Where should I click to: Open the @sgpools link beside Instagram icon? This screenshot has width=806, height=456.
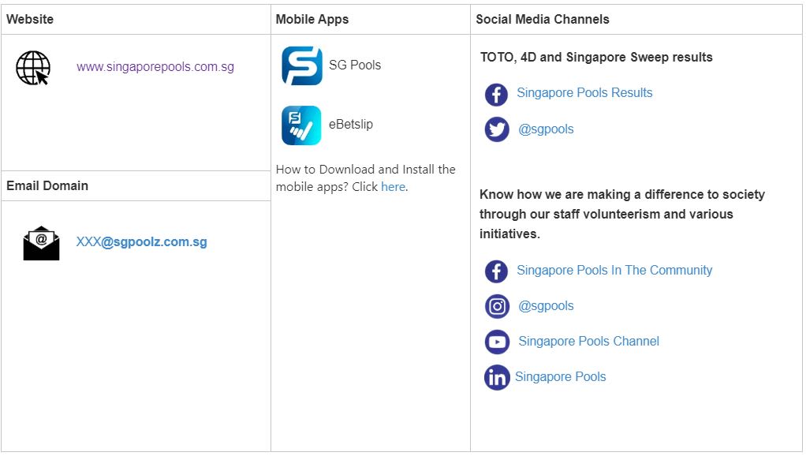[546, 306]
